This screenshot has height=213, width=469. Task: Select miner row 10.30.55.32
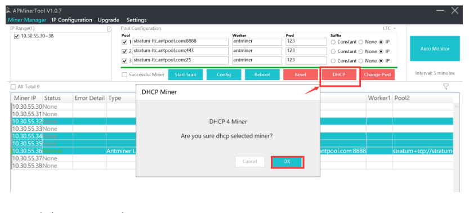[x=232, y=122]
